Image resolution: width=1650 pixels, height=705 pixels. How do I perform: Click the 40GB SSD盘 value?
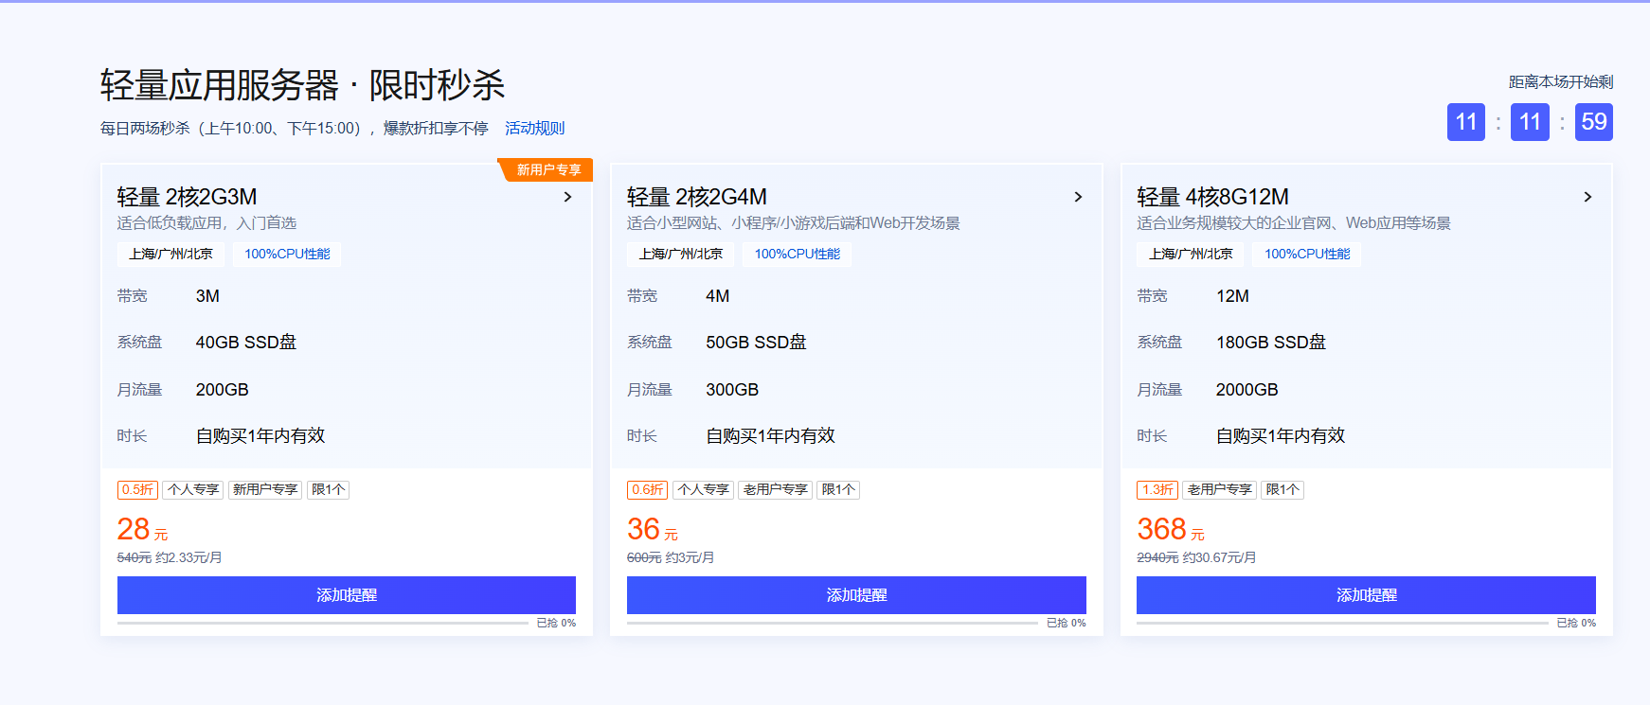(x=246, y=343)
